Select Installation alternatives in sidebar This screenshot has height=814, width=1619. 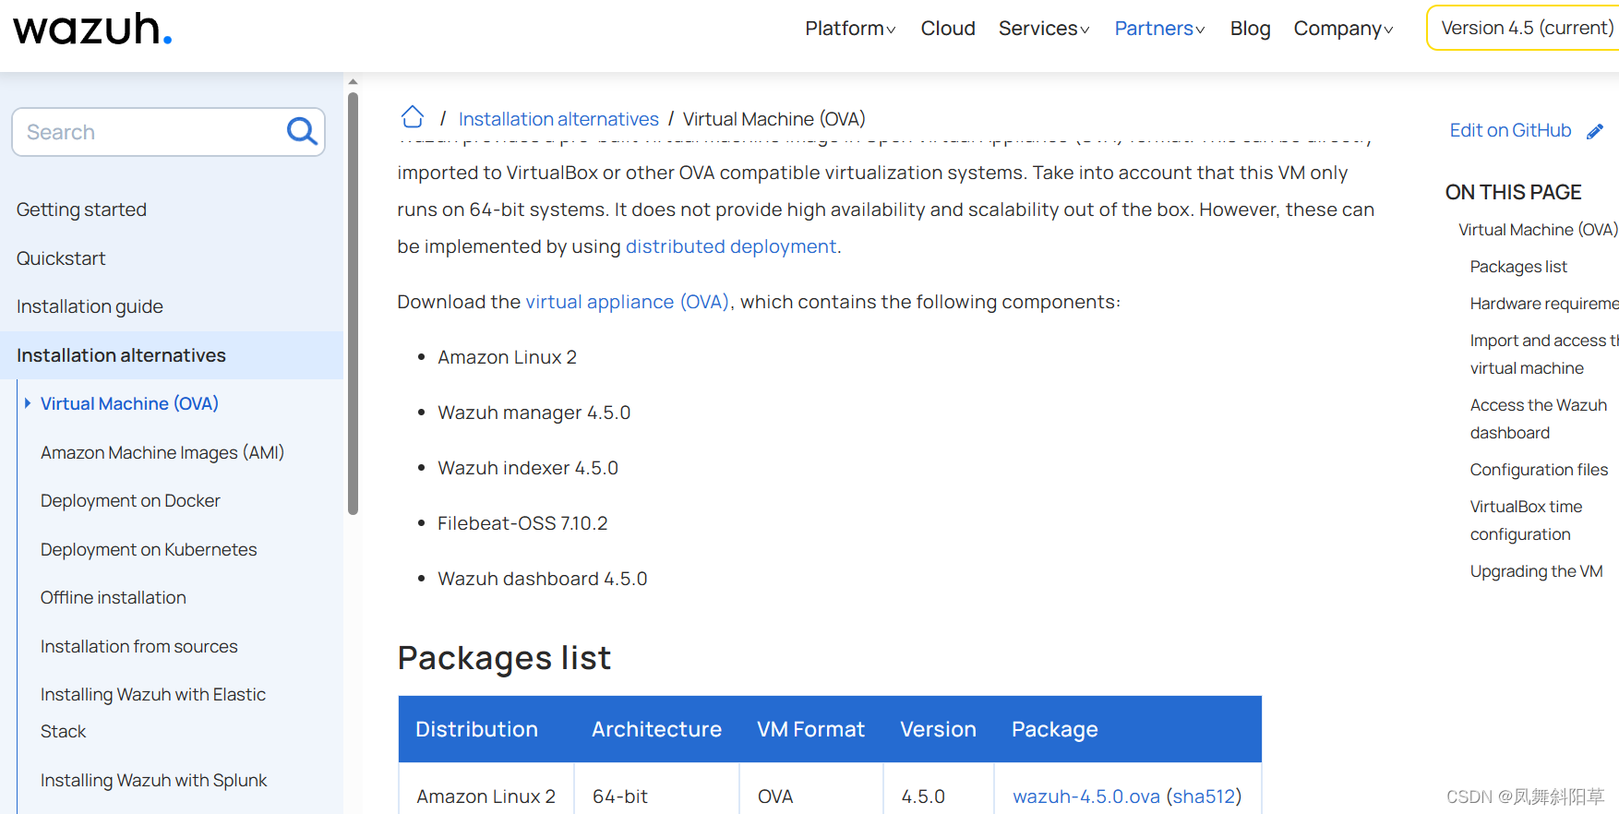click(x=121, y=355)
